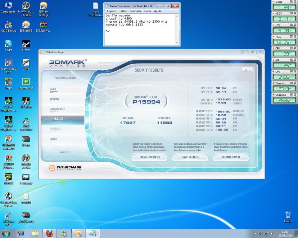This screenshot has width=298, height=238.
Task: Click the Chassis2 fan speed gadget
Action: 284,99
